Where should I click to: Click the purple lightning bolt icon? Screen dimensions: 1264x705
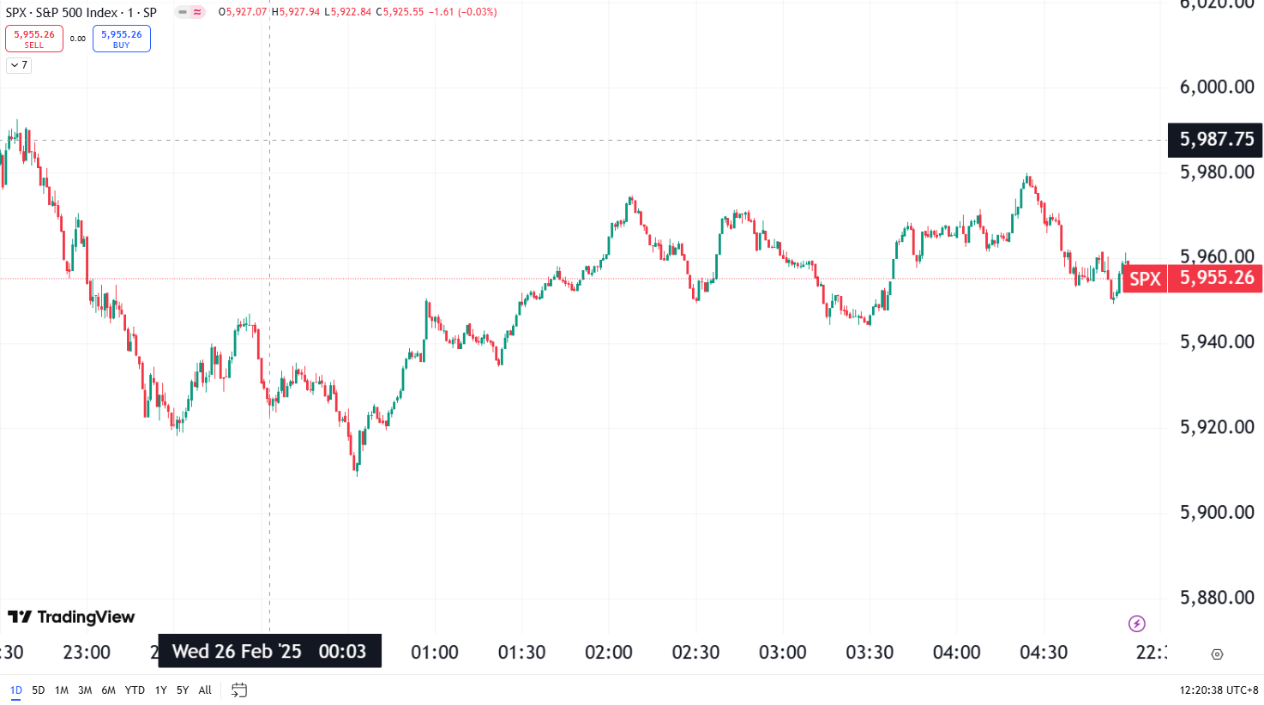click(1136, 624)
